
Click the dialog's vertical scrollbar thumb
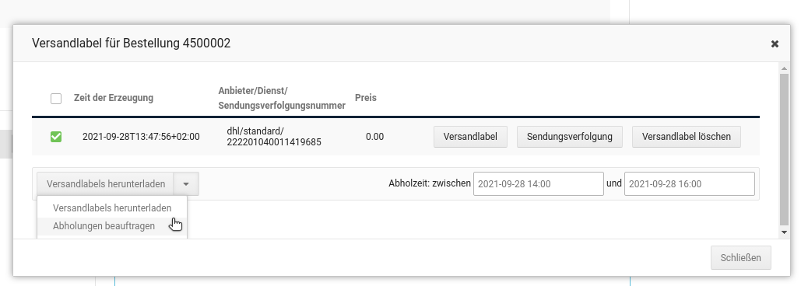[785, 150]
